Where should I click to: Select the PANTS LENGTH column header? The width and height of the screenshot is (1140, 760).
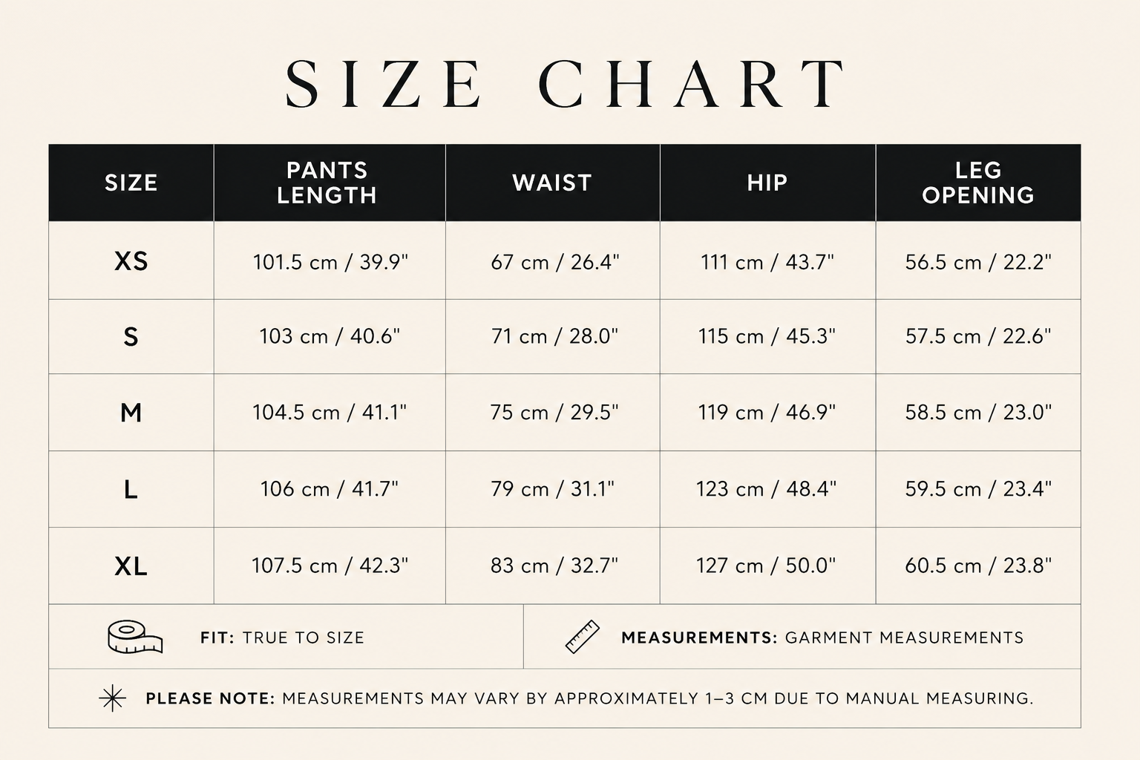pos(330,183)
